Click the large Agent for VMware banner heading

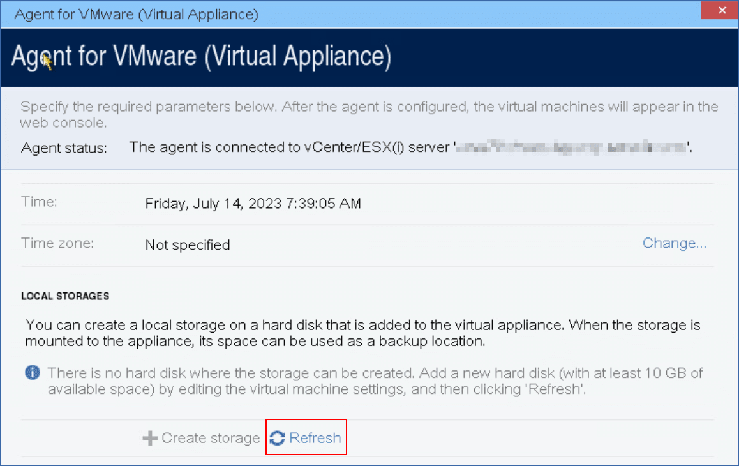201,57
